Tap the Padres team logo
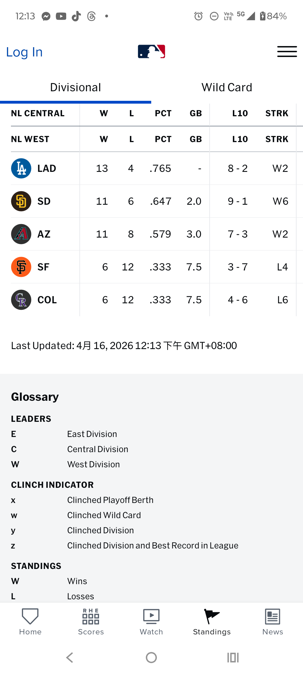The width and height of the screenshot is (303, 674). point(21,201)
